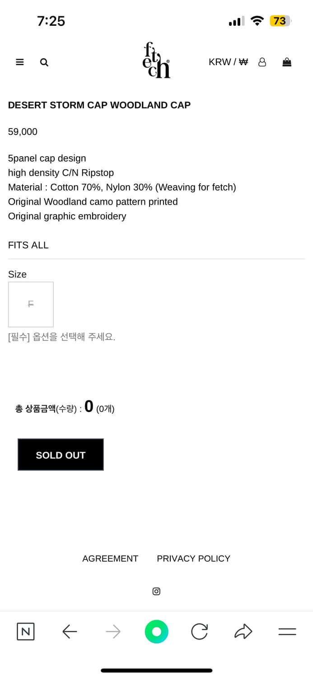Tap the DESERT STORM CAP product title
The image size is (313, 679).
click(x=99, y=105)
